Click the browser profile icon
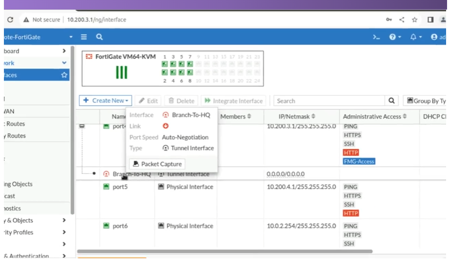Viewport: 450px width, 268px height. click(x=443, y=19)
